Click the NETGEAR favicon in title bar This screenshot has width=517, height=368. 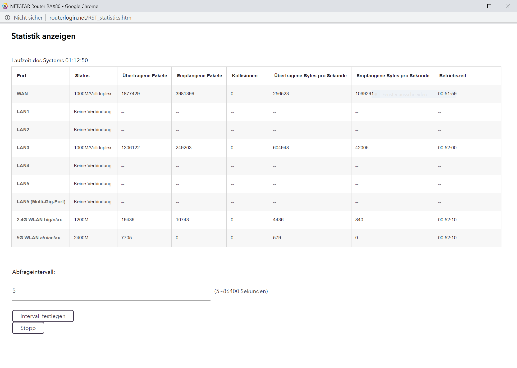pos(5,6)
